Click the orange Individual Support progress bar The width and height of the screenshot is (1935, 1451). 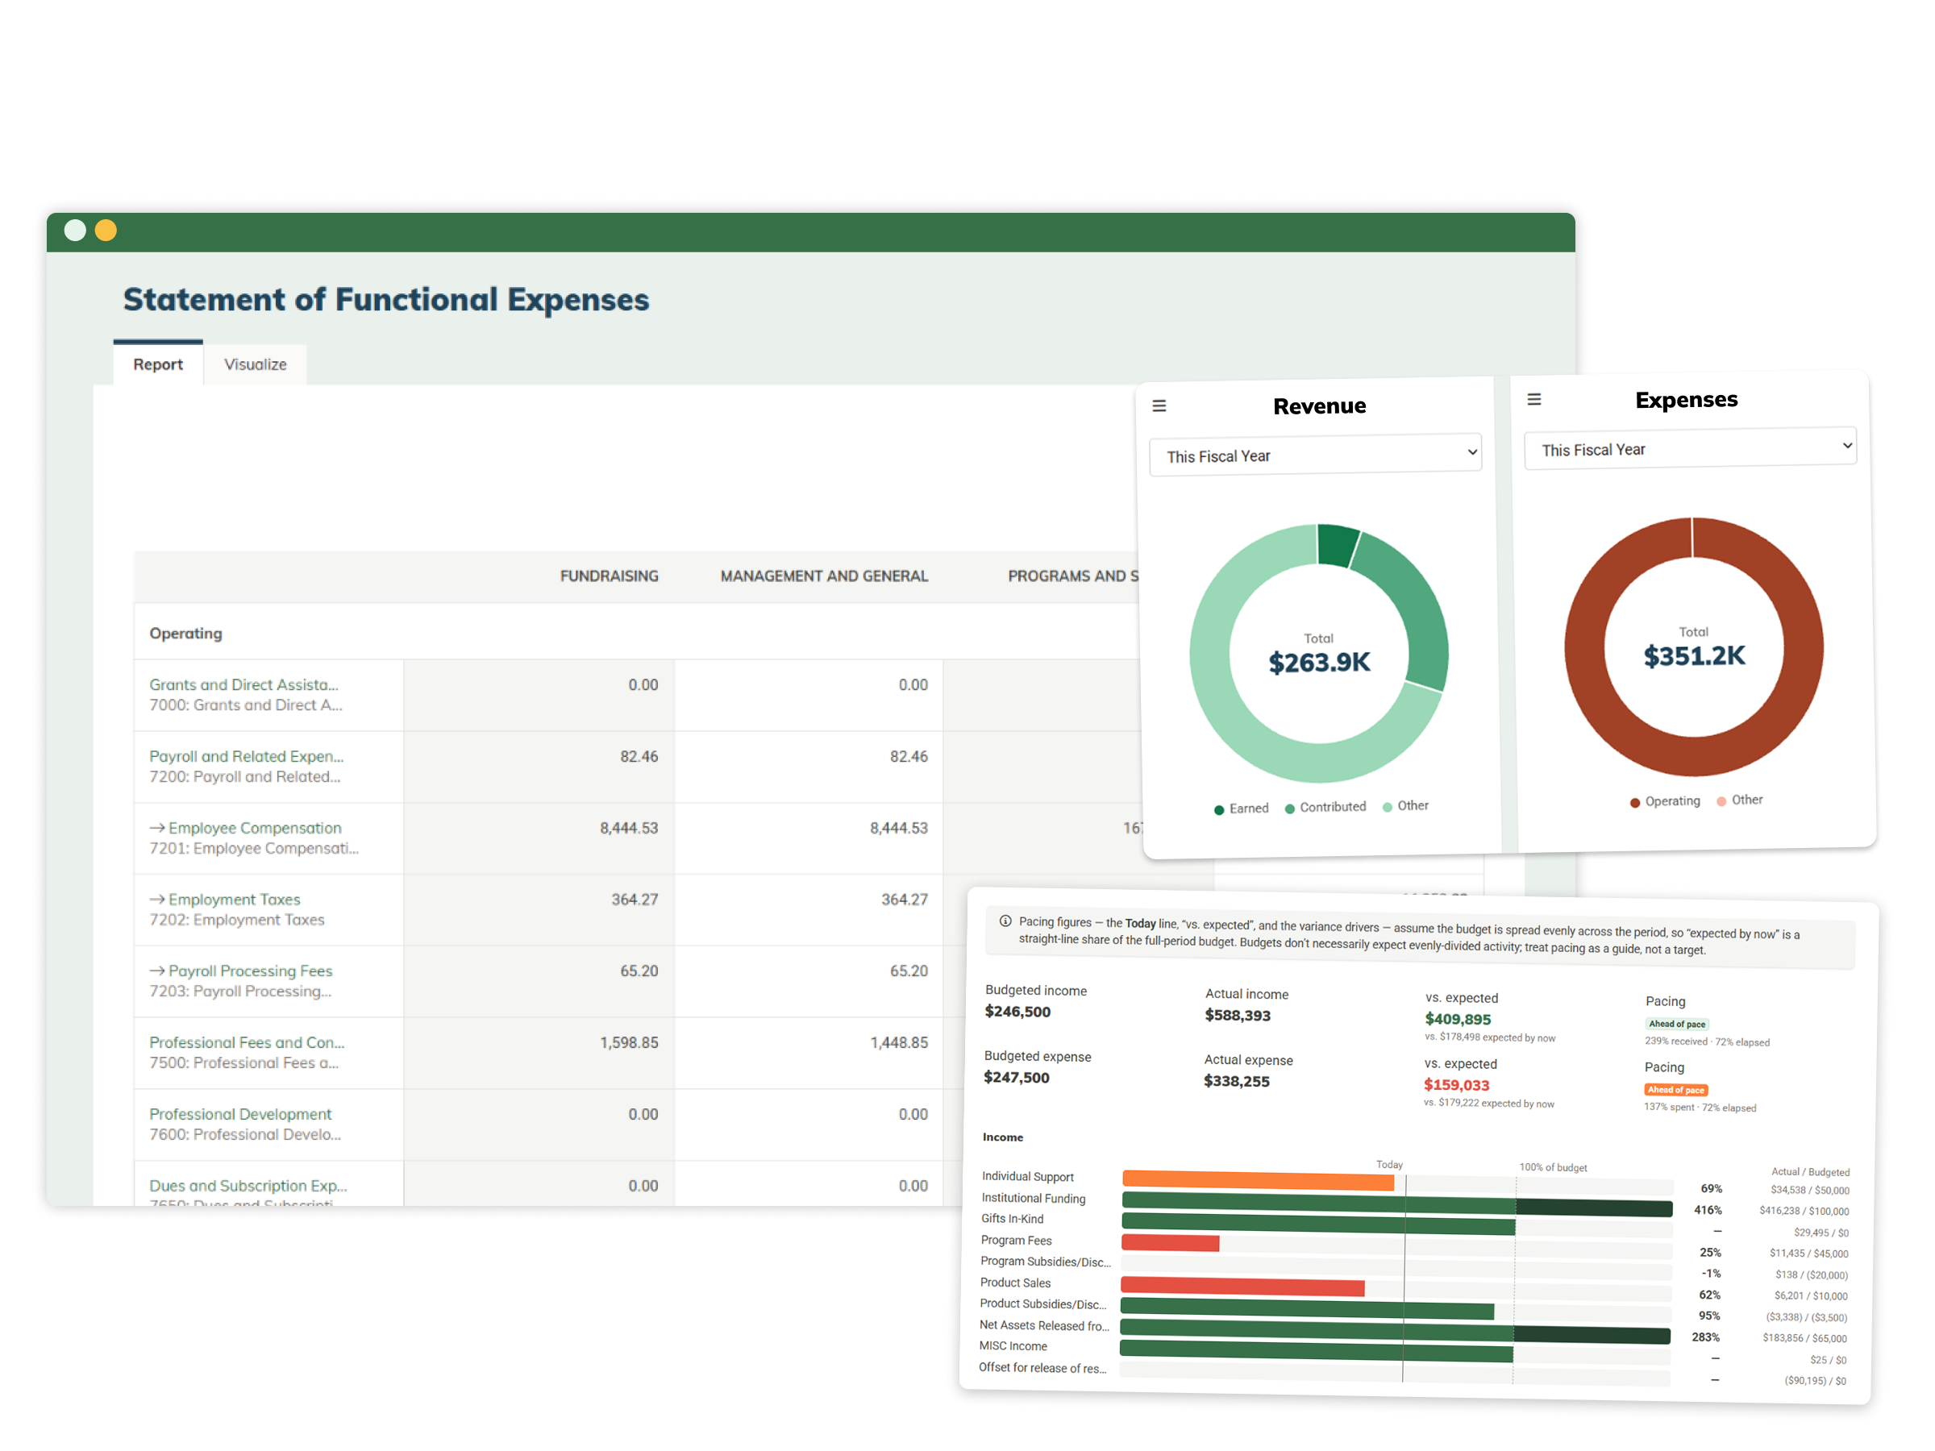(x=1258, y=1181)
